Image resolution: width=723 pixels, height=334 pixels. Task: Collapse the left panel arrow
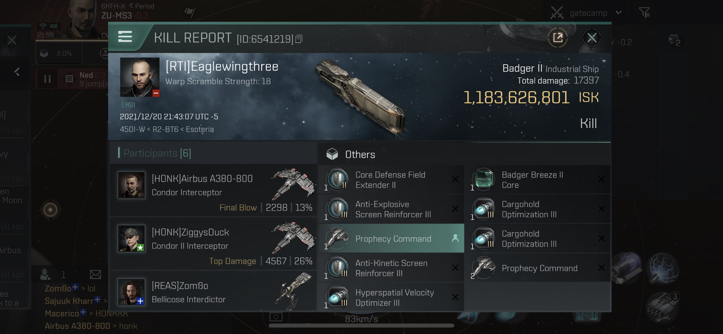(17, 72)
